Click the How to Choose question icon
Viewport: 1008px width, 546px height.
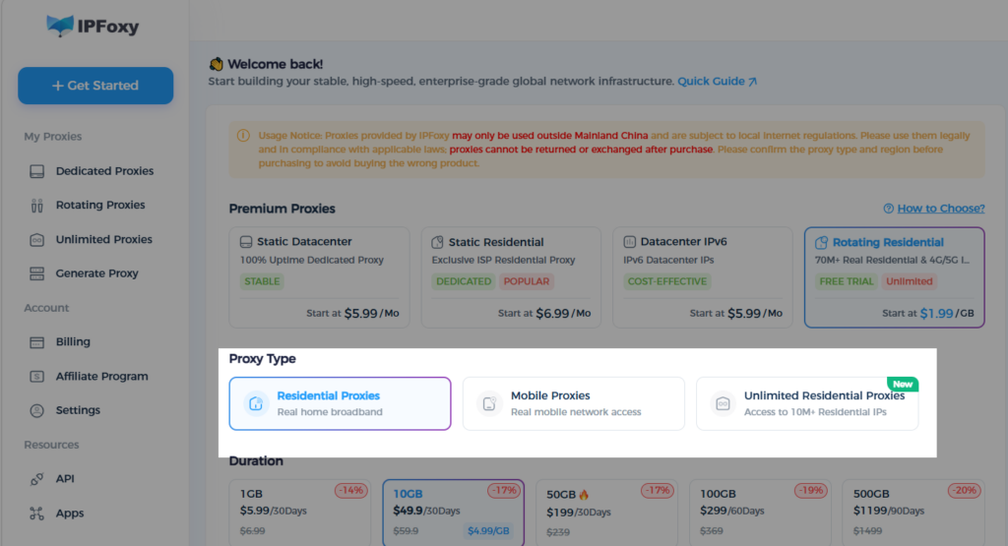889,209
